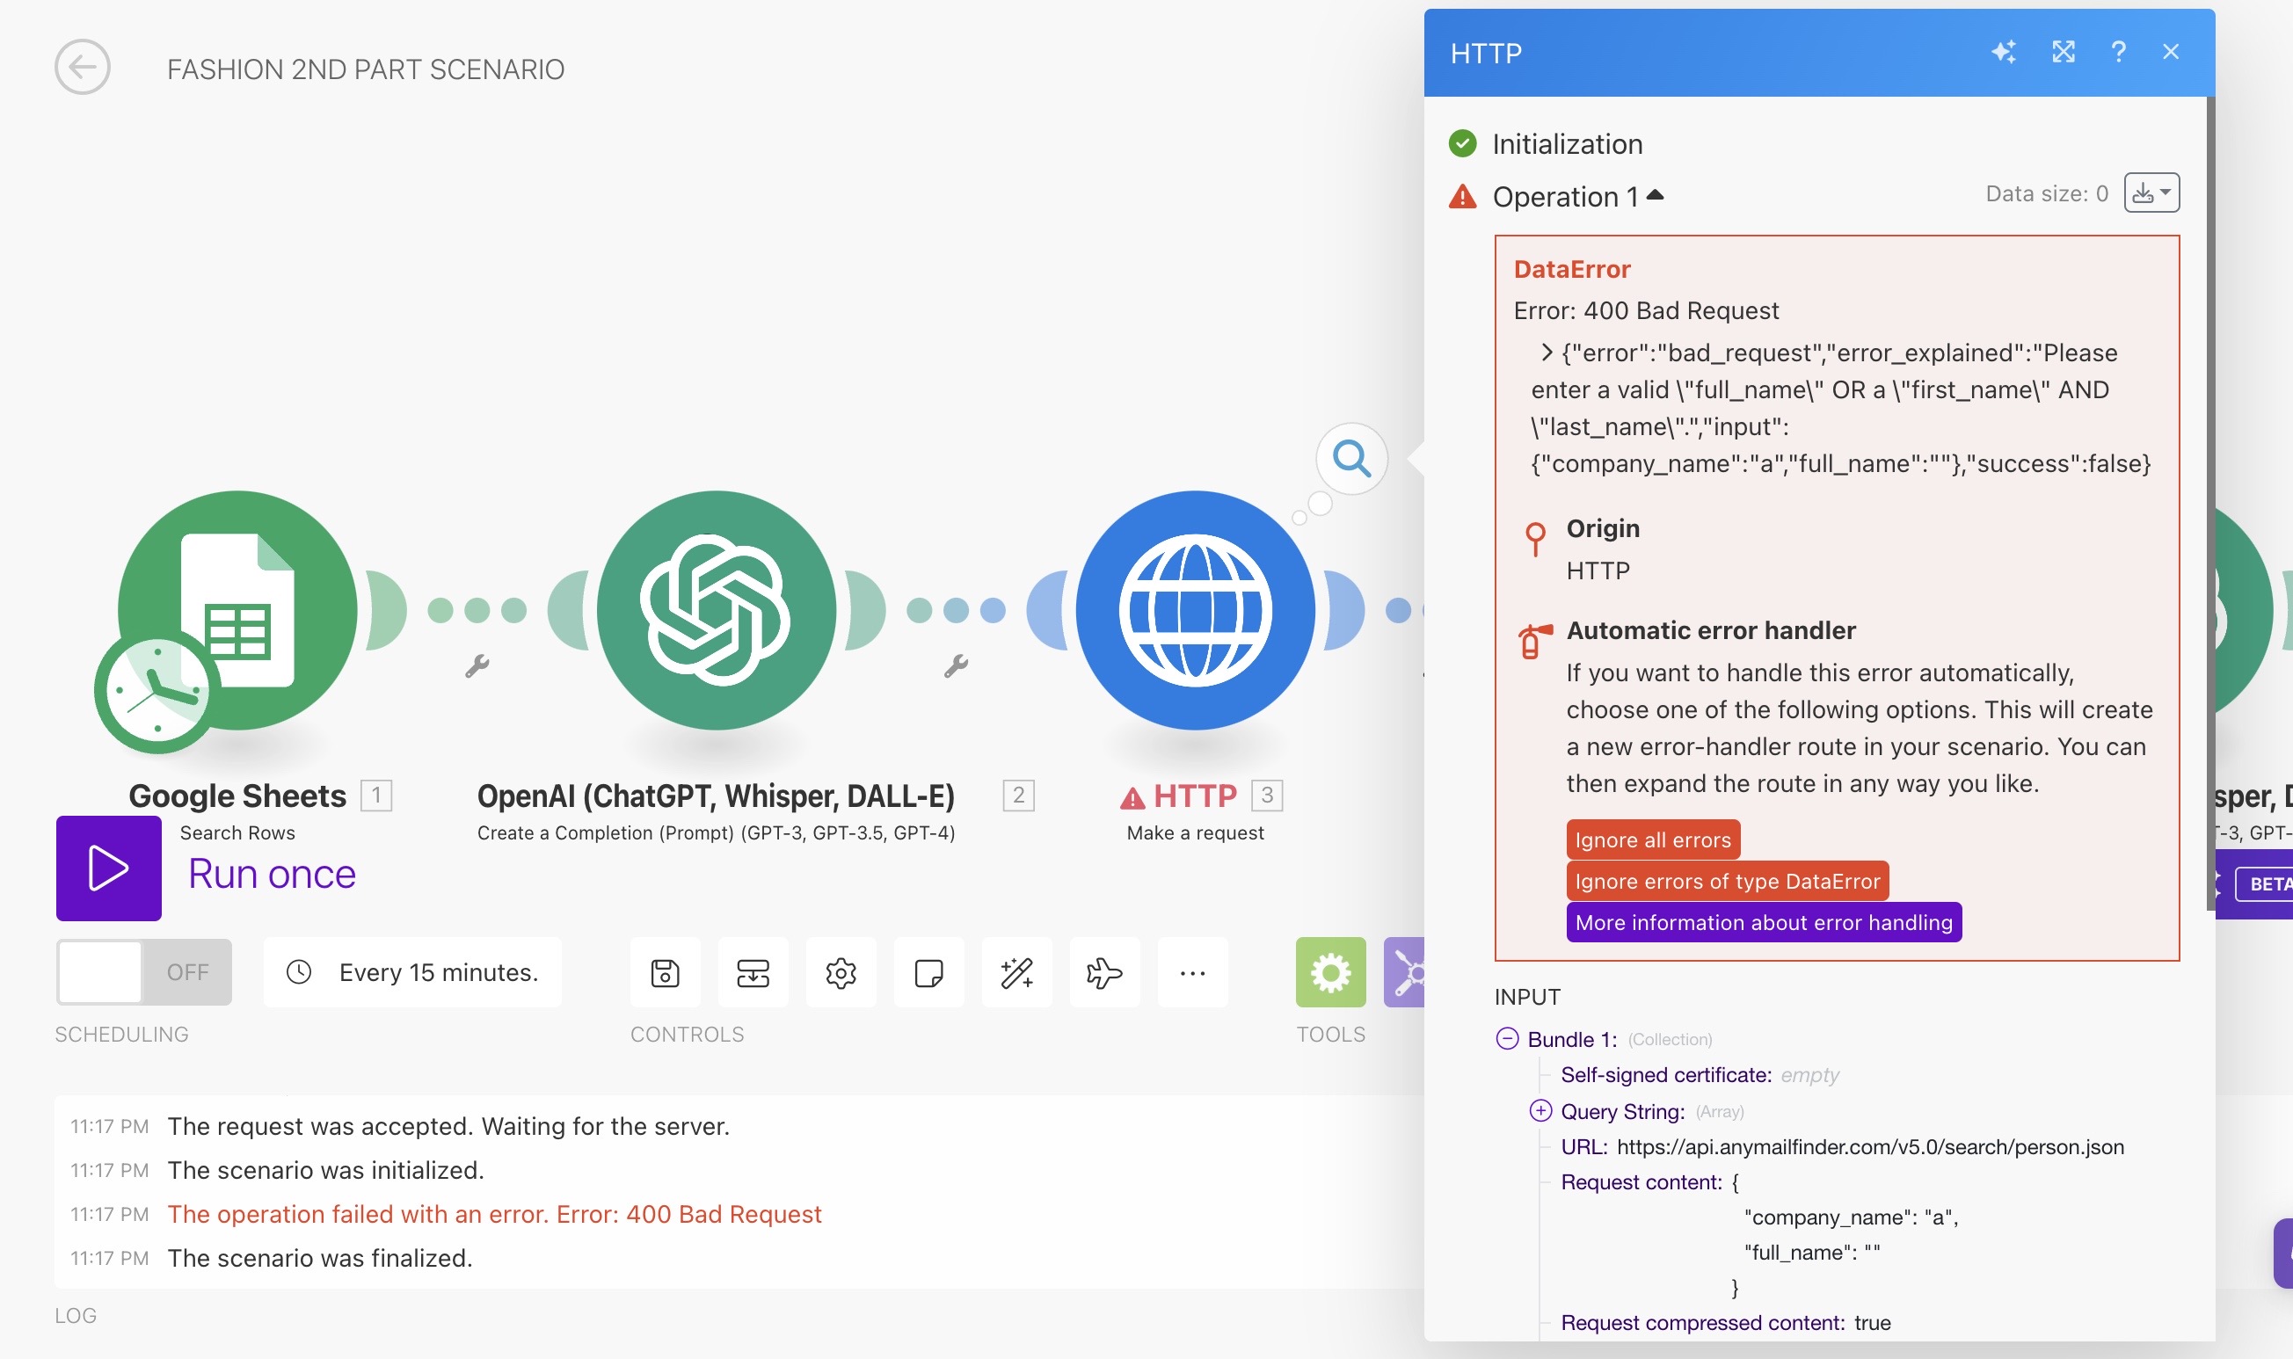
Task: Open the download output dropdown
Action: point(2151,193)
